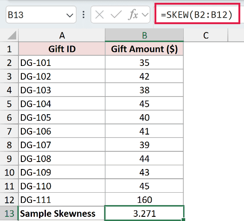
Task: Select row 10 header
Action: [x=9, y=172]
